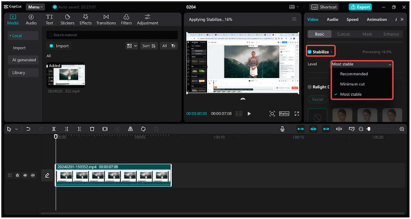Screen dimensions: 411x219
Task: Open the Transitions panel
Action: [x=106, y=19]
